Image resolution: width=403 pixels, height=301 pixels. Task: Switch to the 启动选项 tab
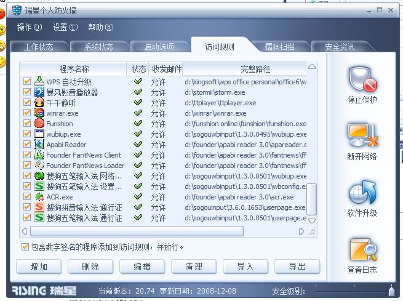point(159,47)
